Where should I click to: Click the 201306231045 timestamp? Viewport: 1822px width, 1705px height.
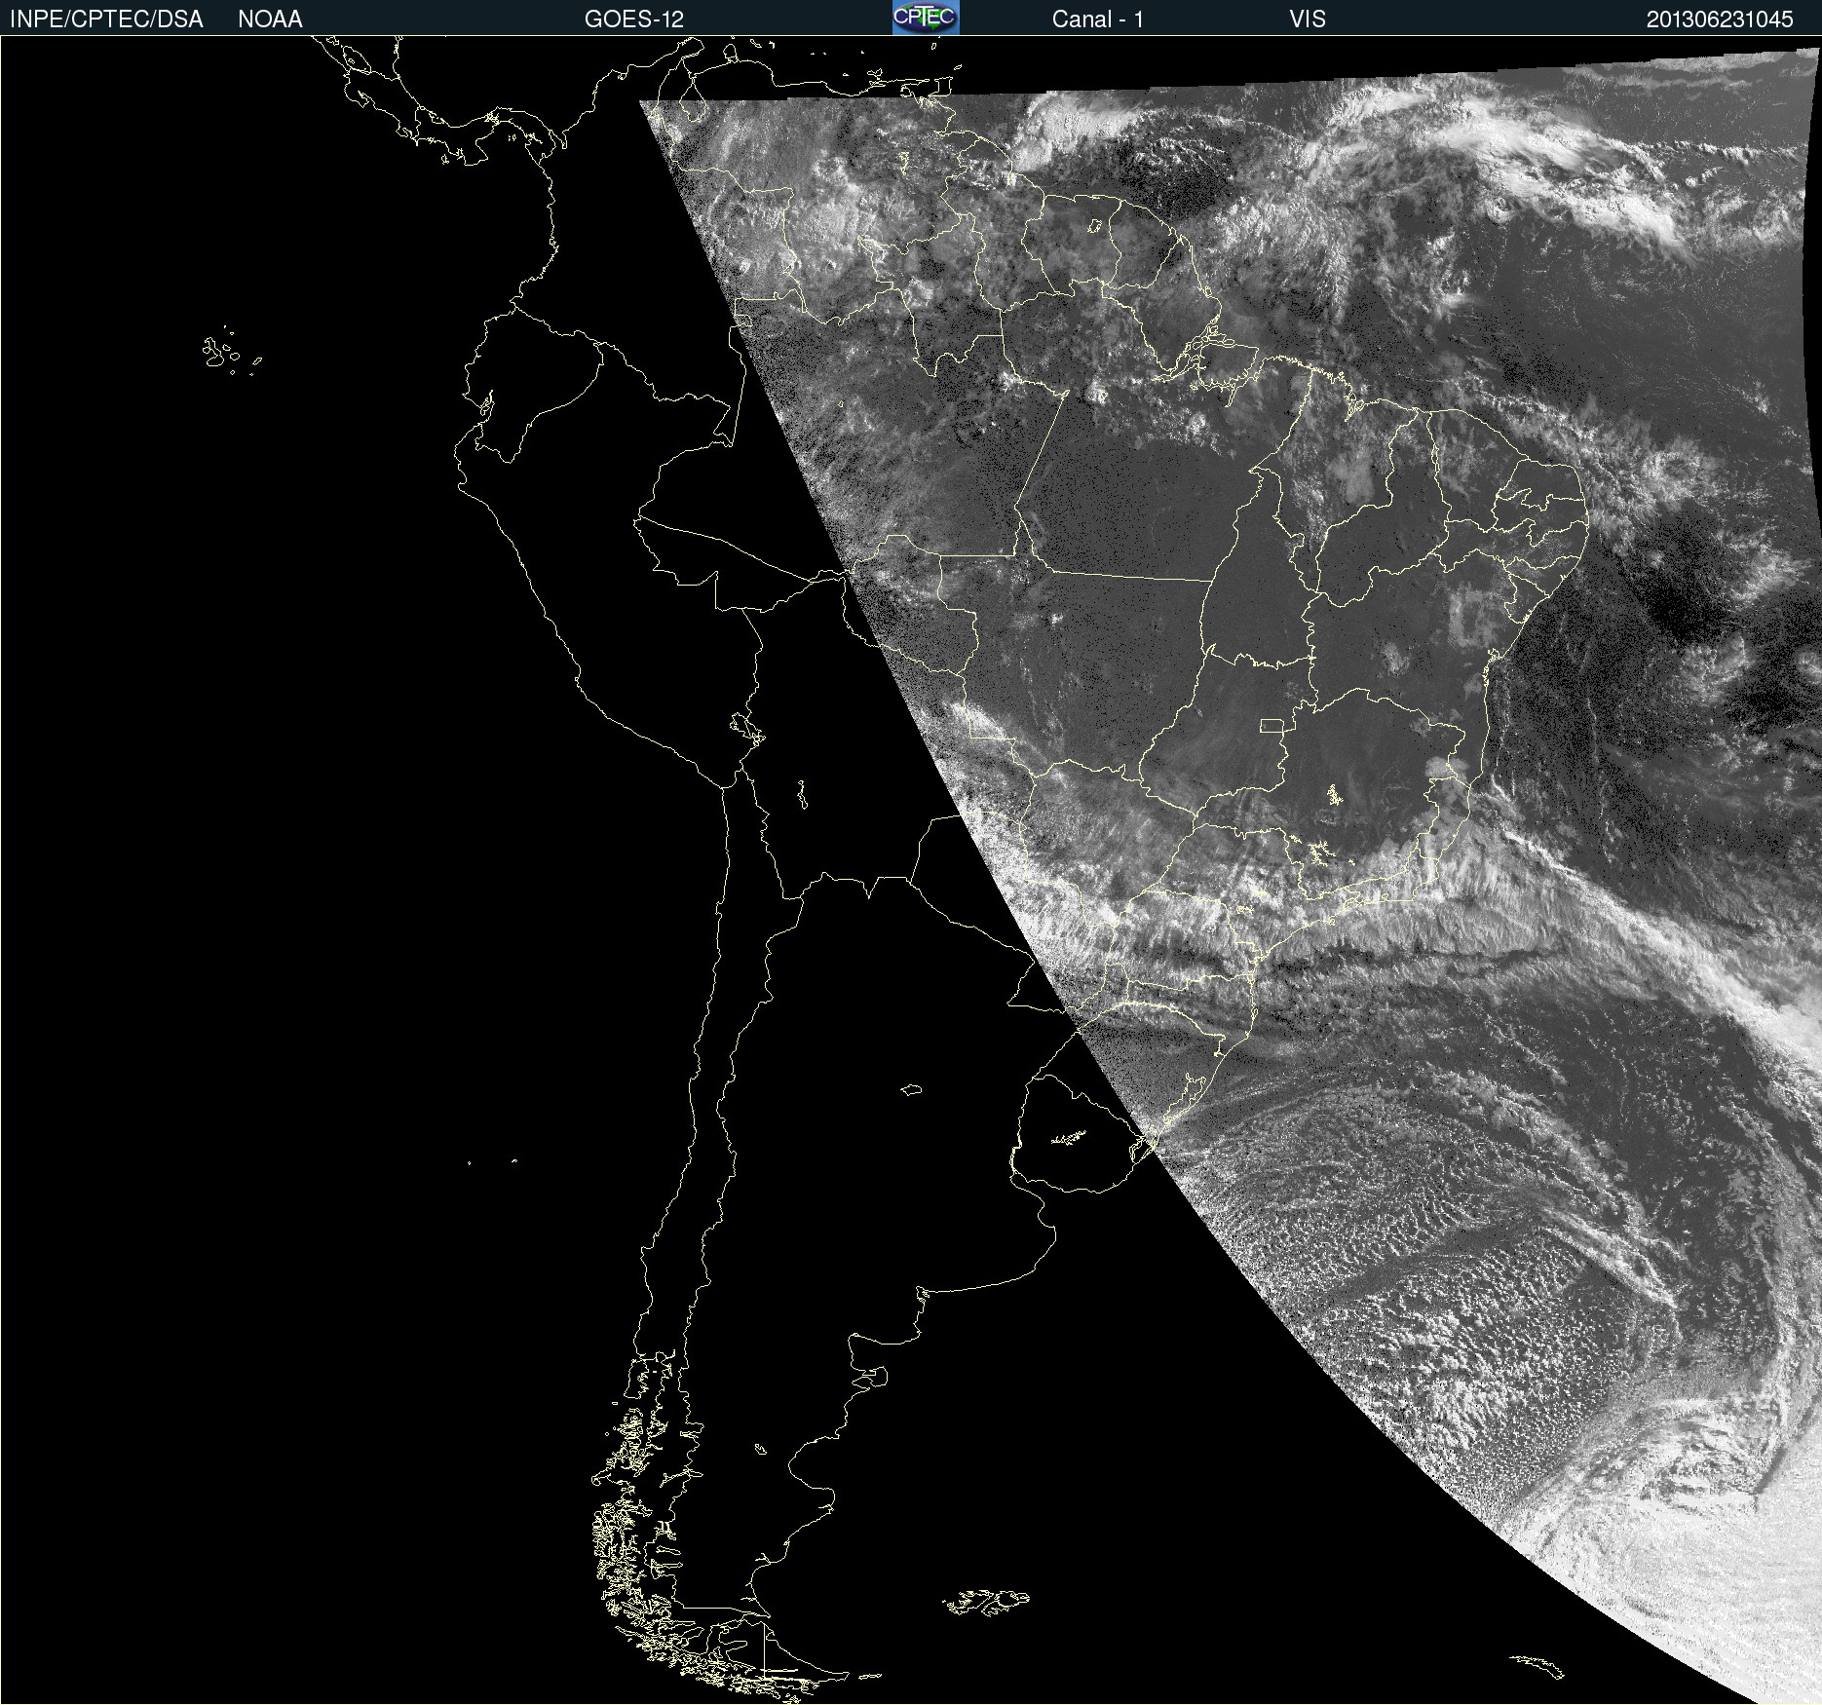[1720, 19]
